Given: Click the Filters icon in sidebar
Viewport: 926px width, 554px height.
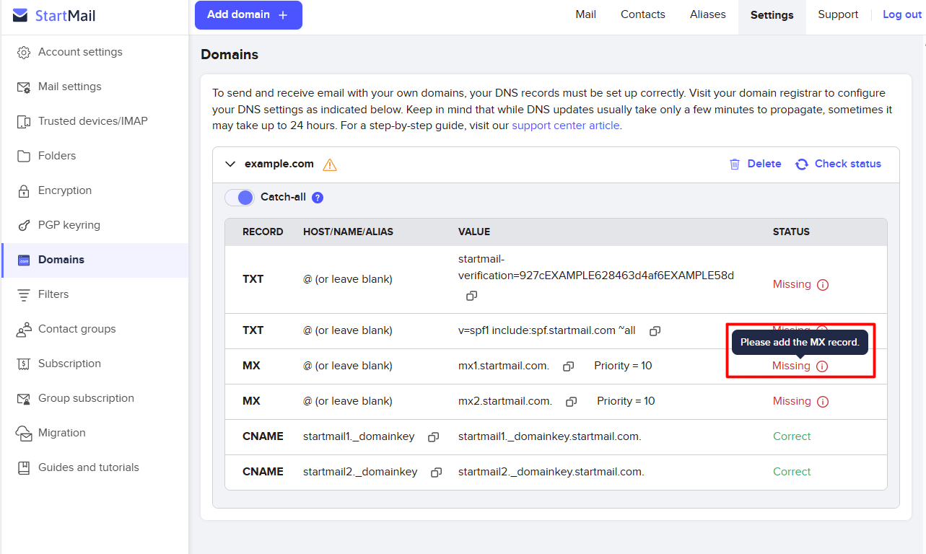Looking at the screenshot, I should click(24, 295).
